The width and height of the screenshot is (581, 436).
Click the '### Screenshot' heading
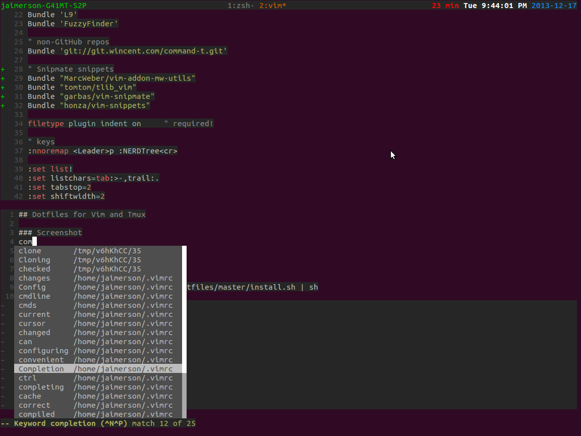coord(50,233)
